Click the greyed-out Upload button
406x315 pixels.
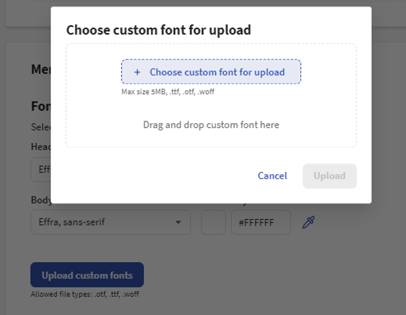point(329,176)
